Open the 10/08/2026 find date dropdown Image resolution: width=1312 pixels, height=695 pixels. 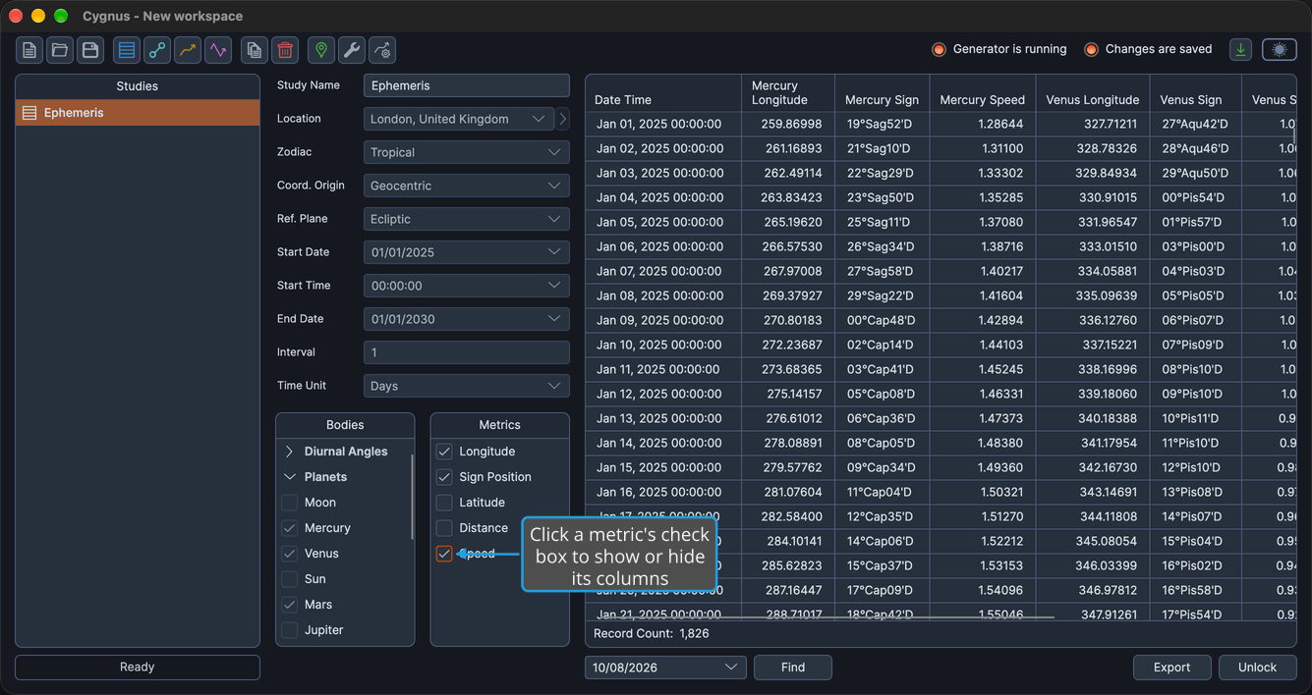pyautogui.click(x=665, y=668)
